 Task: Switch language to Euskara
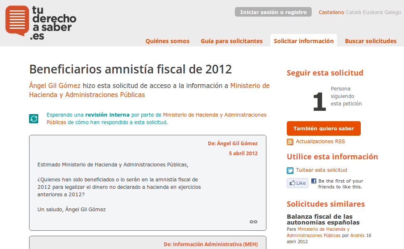coord(373,12)
